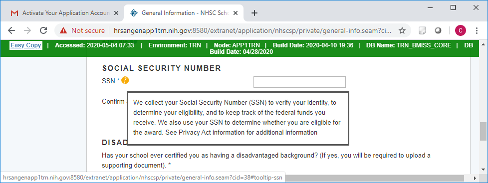
Task: Reload the page with the refresh icon
Action: 43,30
